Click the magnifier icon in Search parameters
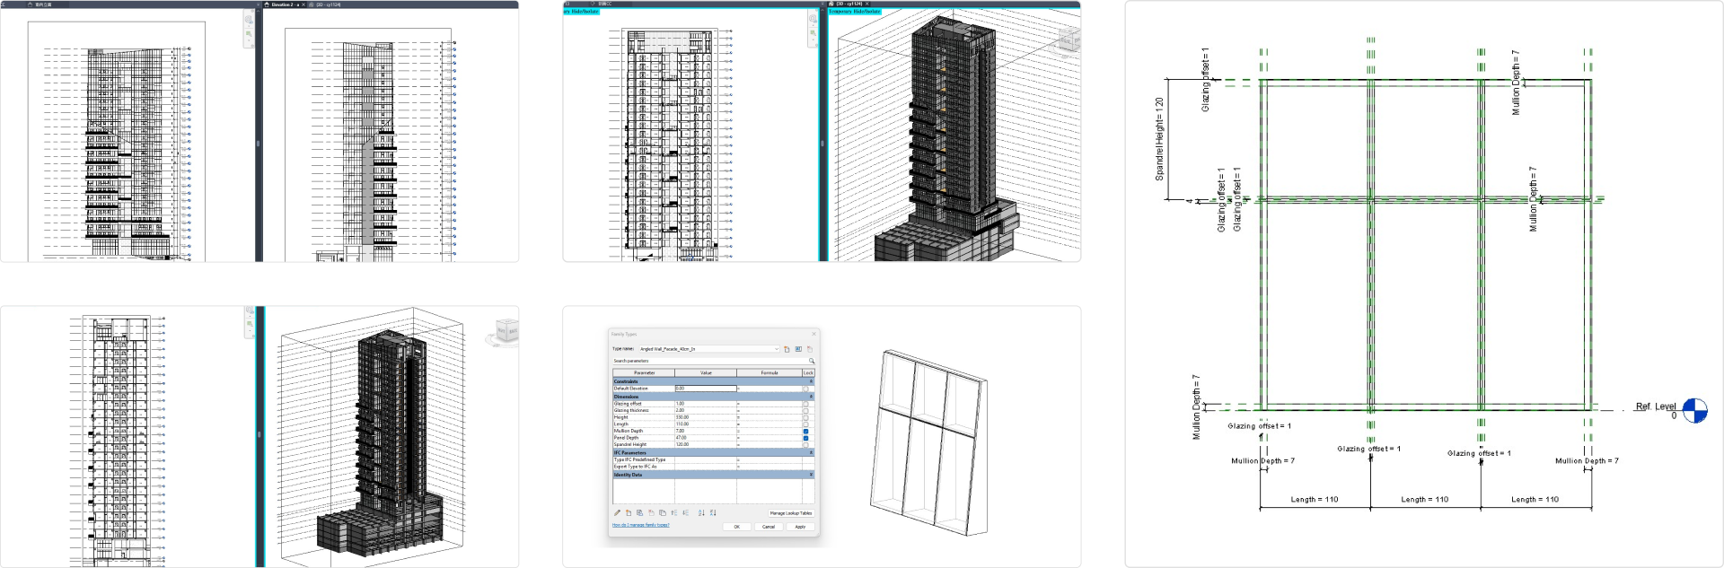1724x568 pixels. point(811,361)
